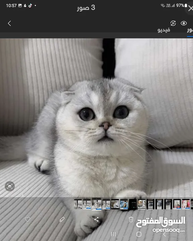
Task: Tap the heart favorite icon
Action: click(28, 219)
